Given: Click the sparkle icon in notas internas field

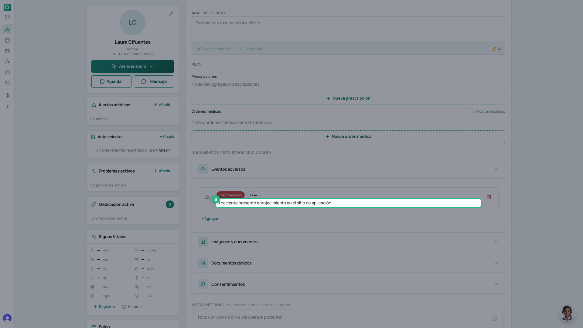Looking at the screenshot, I should [x=495, y=319].
